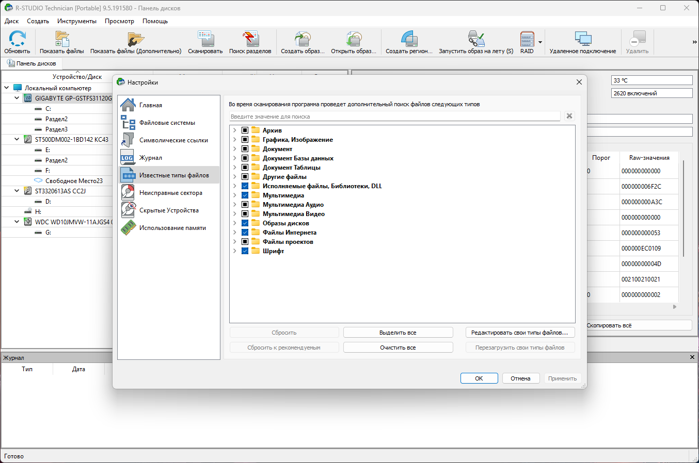Expand the Файлы проектов group

235,242
